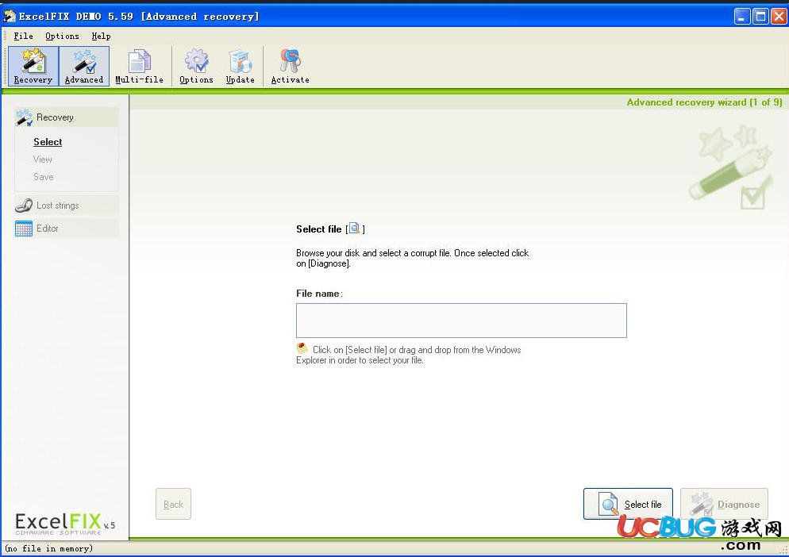Open the Help menu
This screenshot has height=557, width=789.
click(x=101, y=36)
